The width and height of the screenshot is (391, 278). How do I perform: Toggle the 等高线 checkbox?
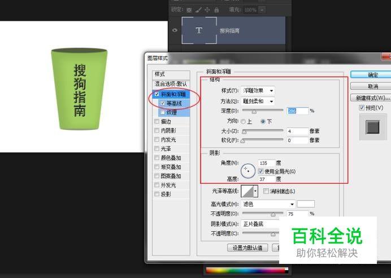(163, 103)
